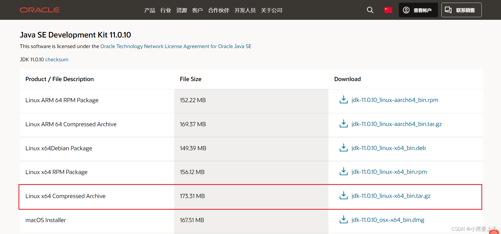Image resolution: width=501 pixels, height=234 pixels.
Task: Click the 查看帐户 account button
Action: click(418, 10)
